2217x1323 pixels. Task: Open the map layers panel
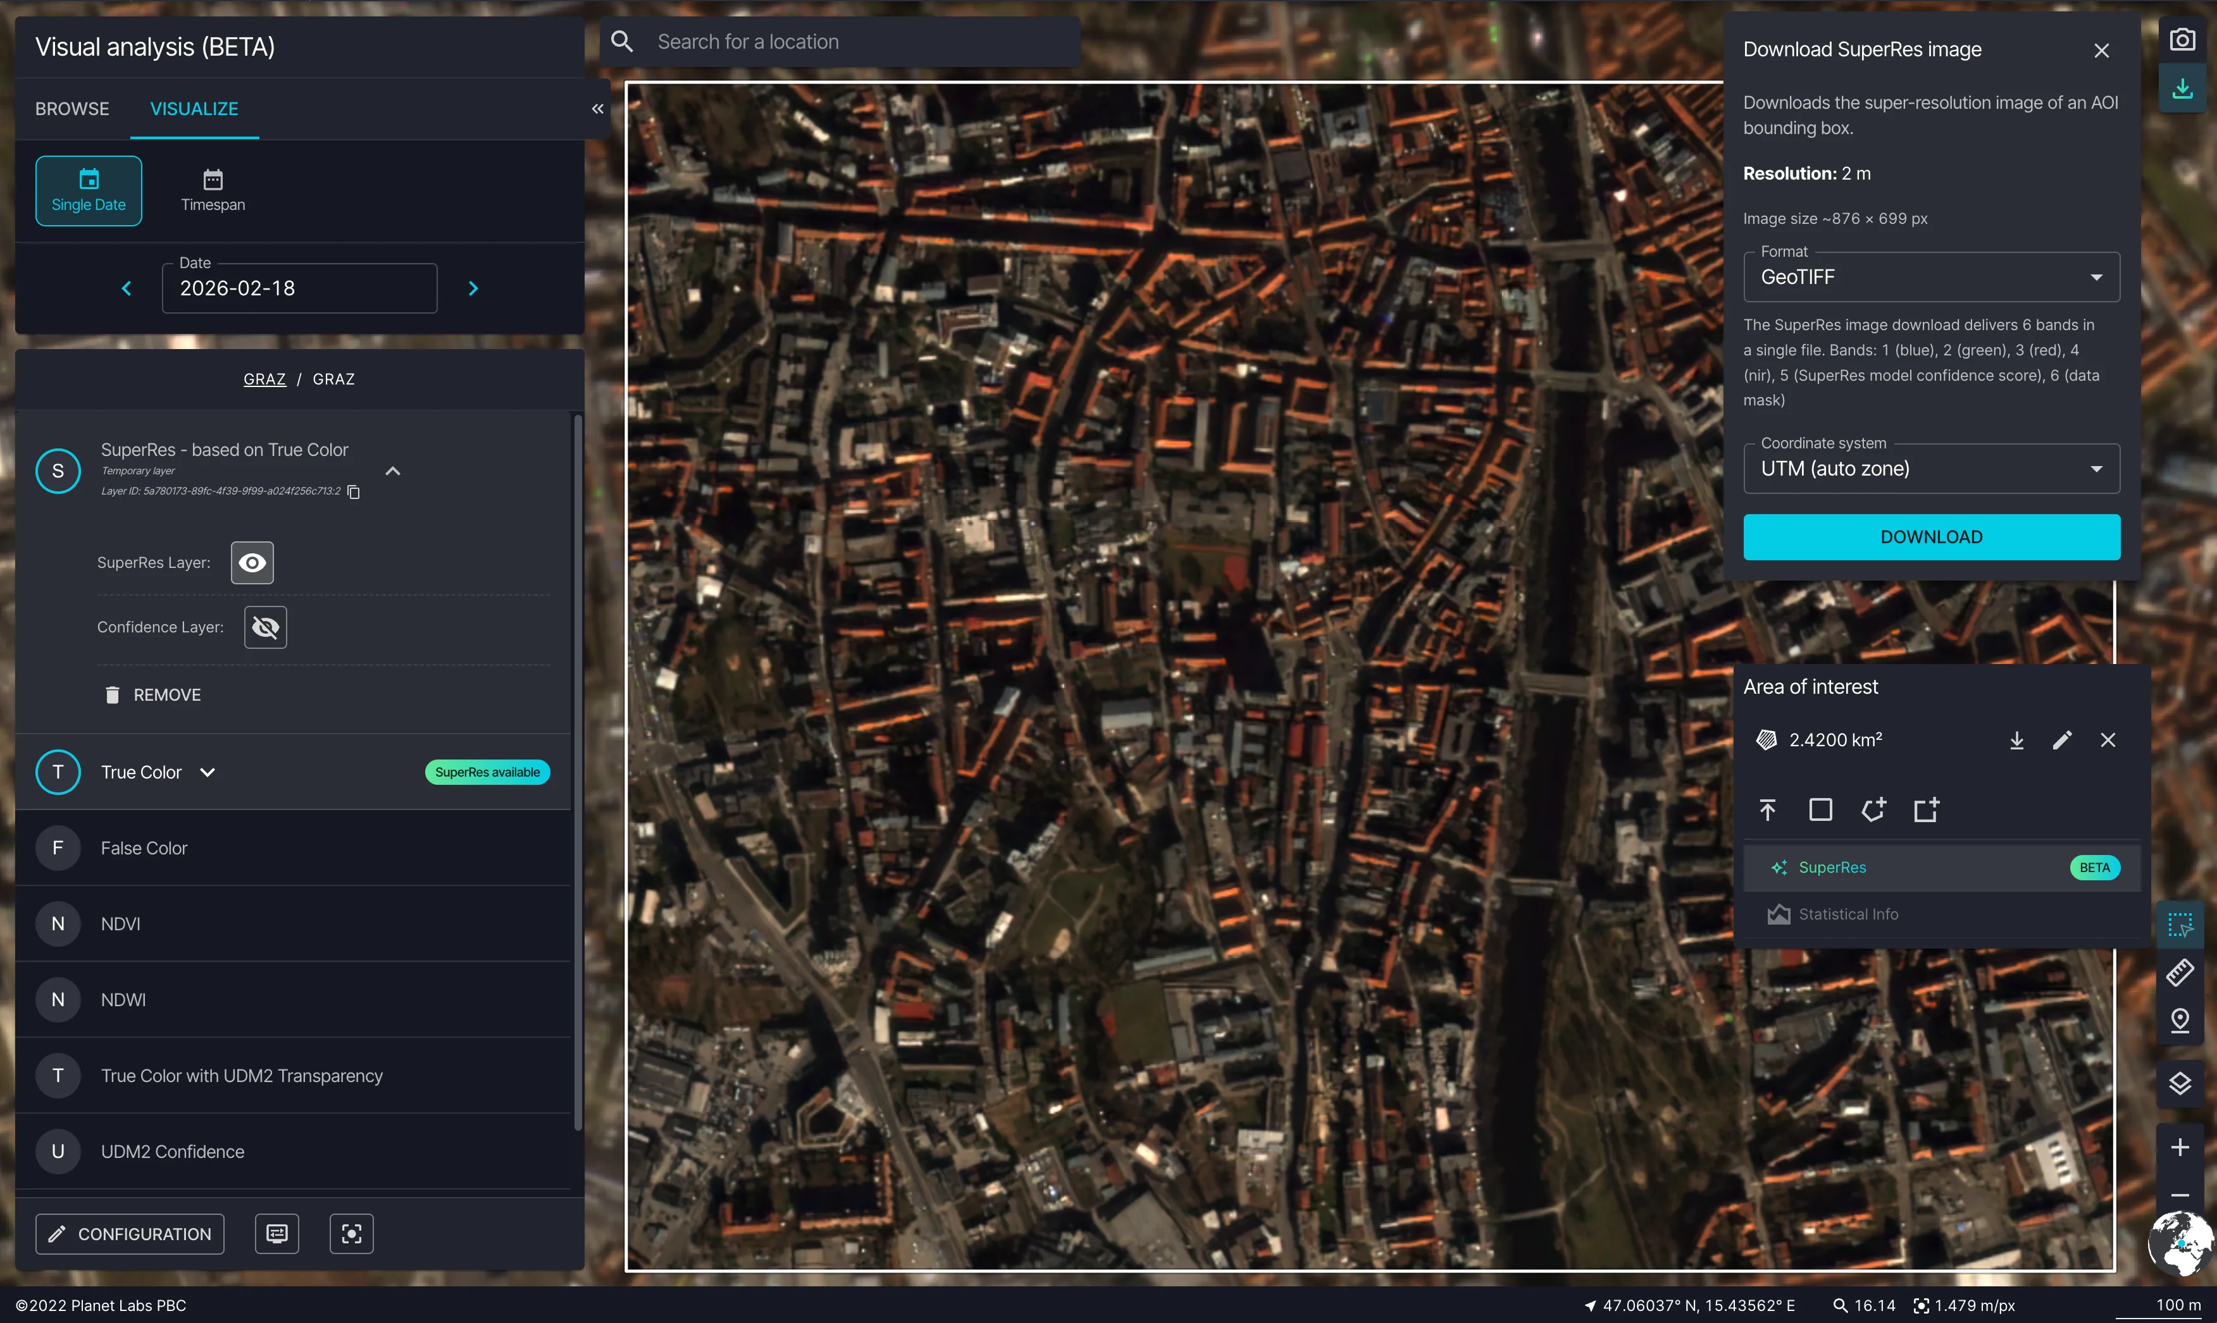2180,1084
